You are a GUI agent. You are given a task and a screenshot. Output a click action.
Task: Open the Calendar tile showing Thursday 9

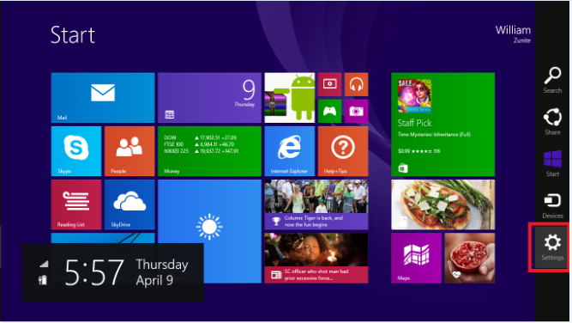pos(209,98)
